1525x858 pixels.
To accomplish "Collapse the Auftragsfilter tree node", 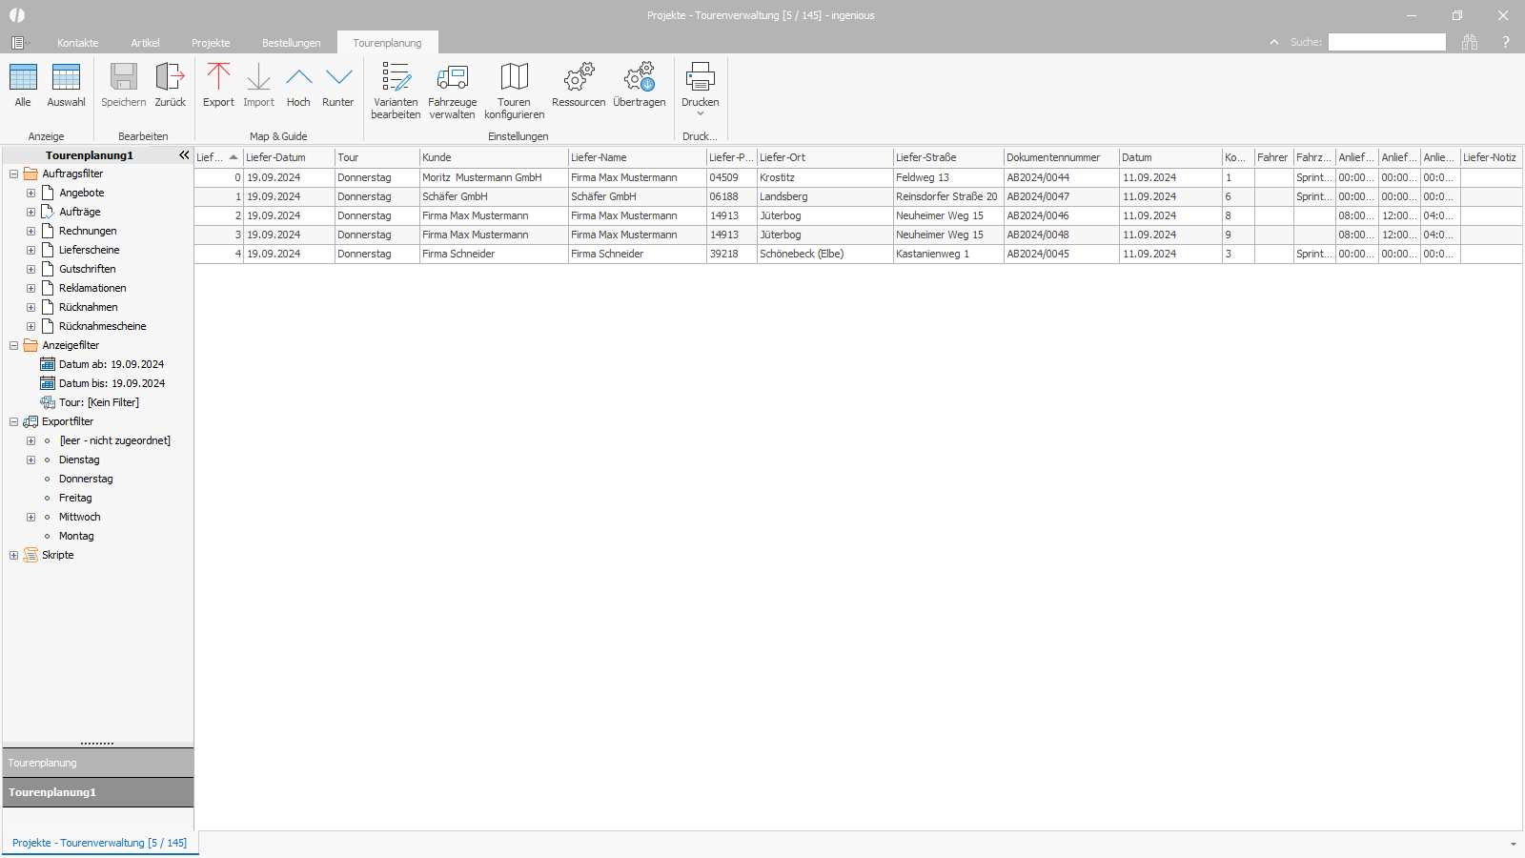I will 13,174.
